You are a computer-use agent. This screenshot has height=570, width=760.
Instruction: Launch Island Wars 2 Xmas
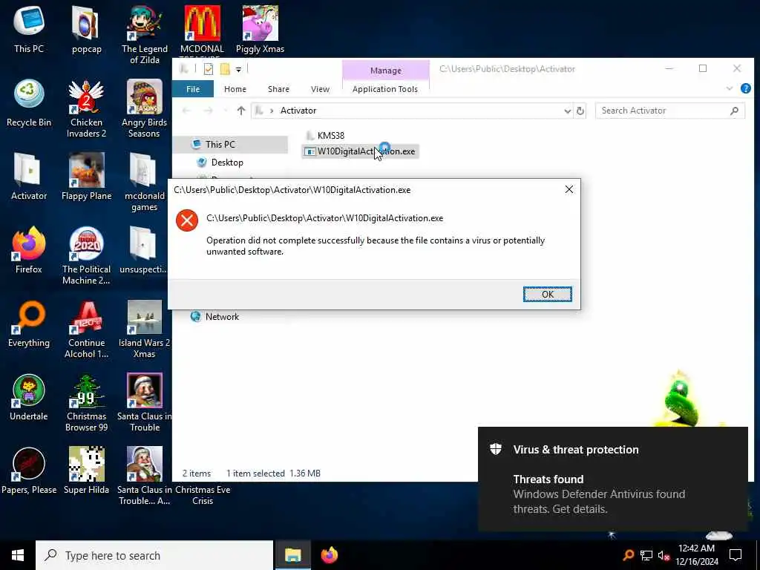145,329
